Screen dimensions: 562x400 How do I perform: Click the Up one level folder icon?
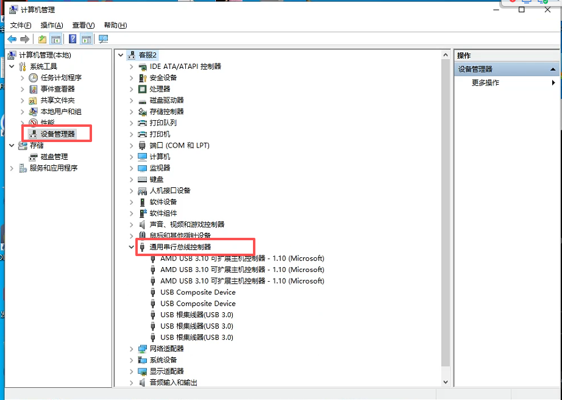[42, 39]
